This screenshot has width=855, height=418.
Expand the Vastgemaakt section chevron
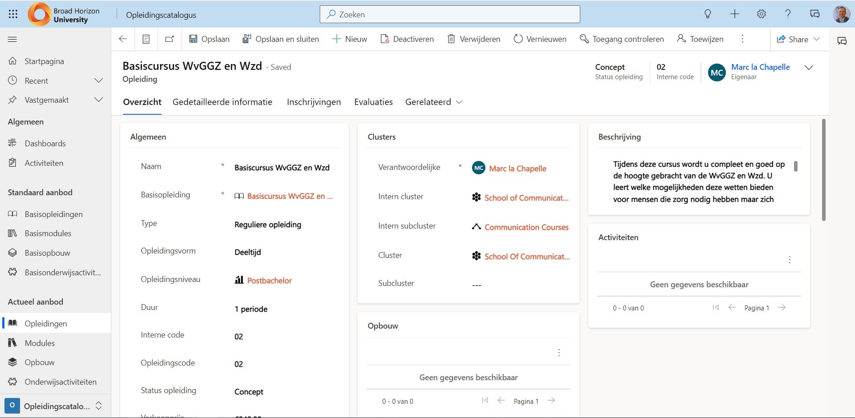(99, 100)
